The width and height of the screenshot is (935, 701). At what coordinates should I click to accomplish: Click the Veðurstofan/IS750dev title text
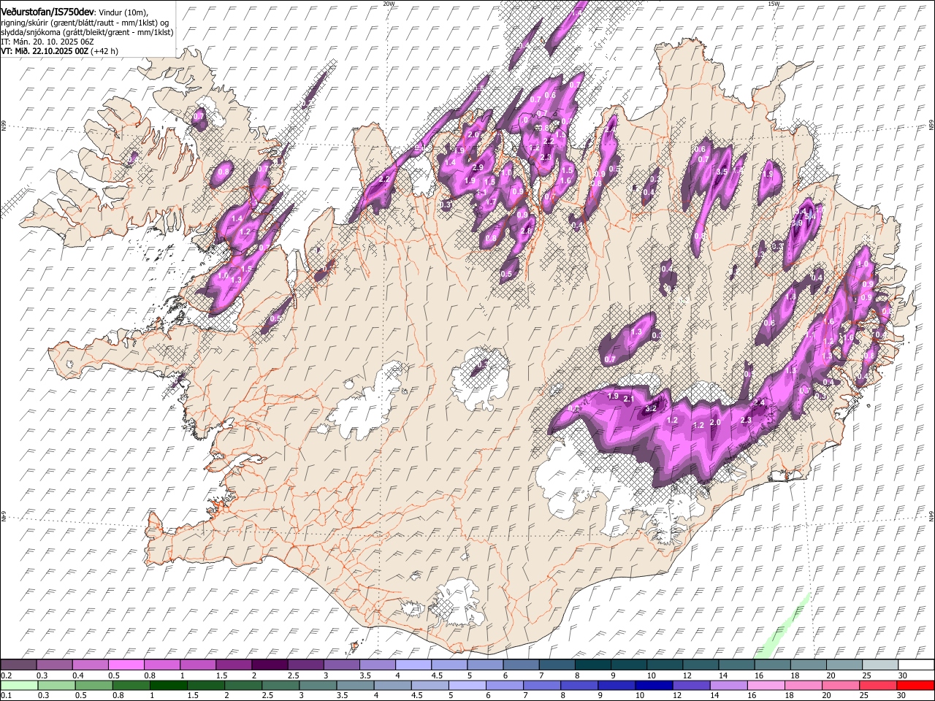tap(47, 12)
